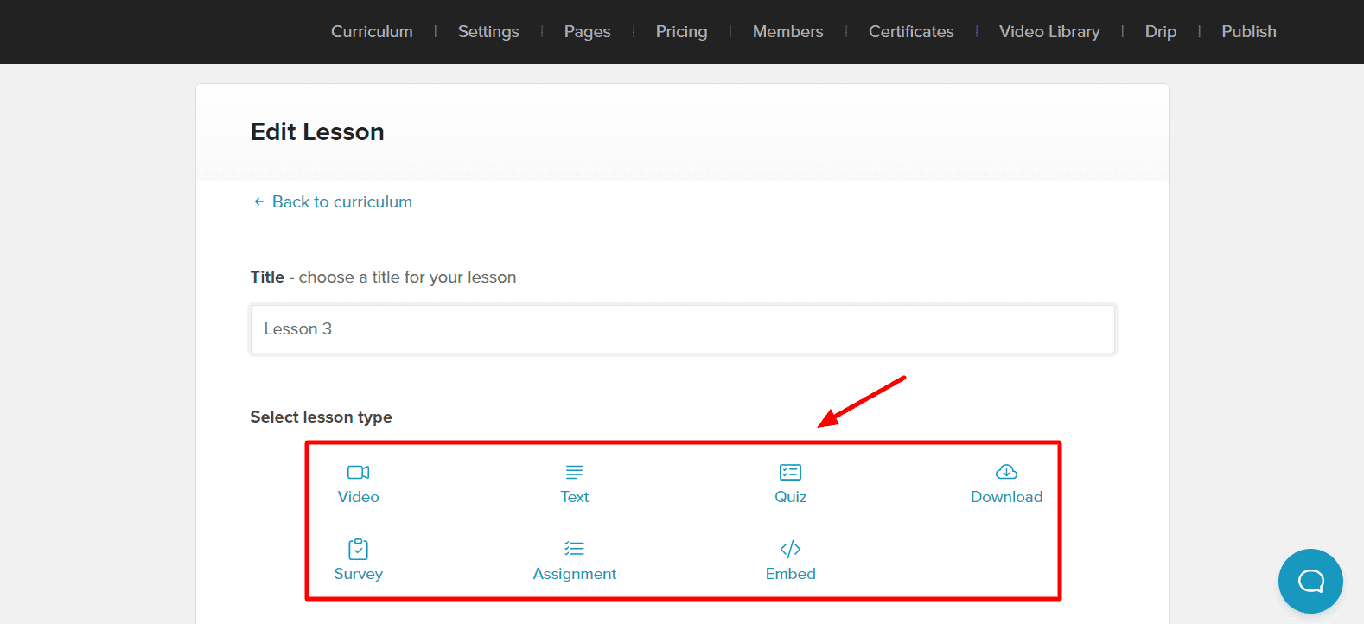Go to the Video Library tab
Screen dimensions: 1364x624
click(x=1049, y=32)
